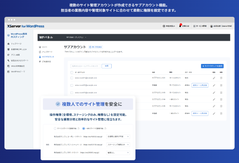Screen dimensions: 239x163
Task: Open プラン変更 in the sidebar
Action: (x=13, y=55)
